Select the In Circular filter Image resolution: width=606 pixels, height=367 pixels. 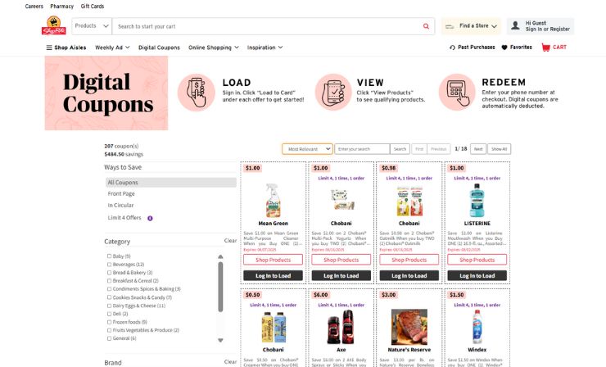[120, 206]
